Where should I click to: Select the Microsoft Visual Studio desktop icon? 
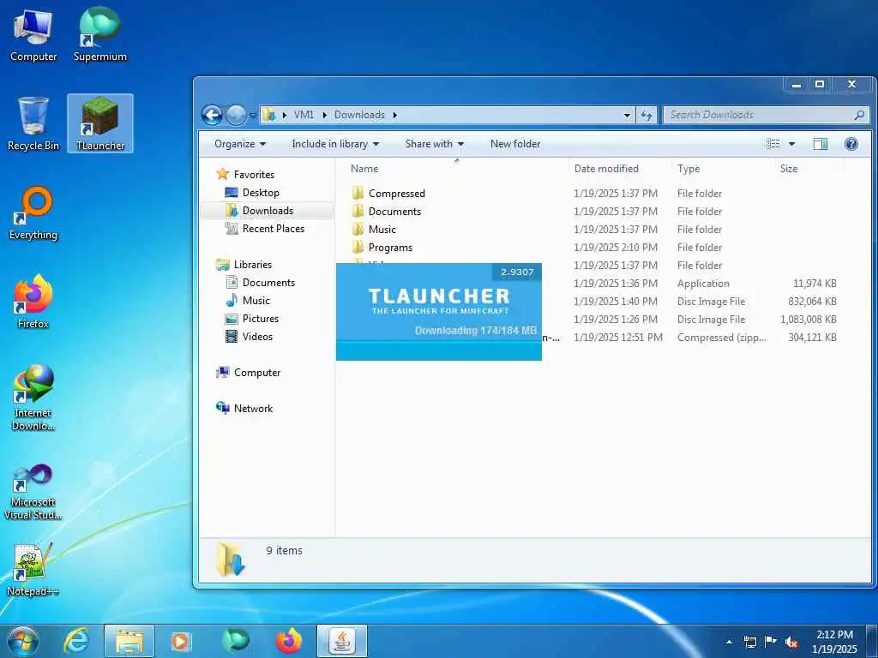coord(33,493)
